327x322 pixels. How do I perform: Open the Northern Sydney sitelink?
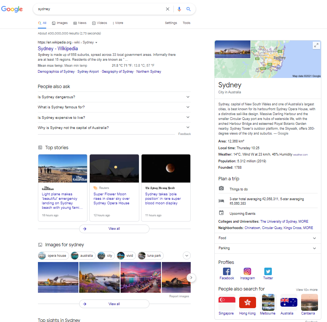[149, 72]
